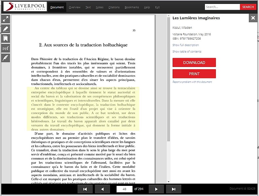
Task: Click the red SEARCH button
Action: 248,7
